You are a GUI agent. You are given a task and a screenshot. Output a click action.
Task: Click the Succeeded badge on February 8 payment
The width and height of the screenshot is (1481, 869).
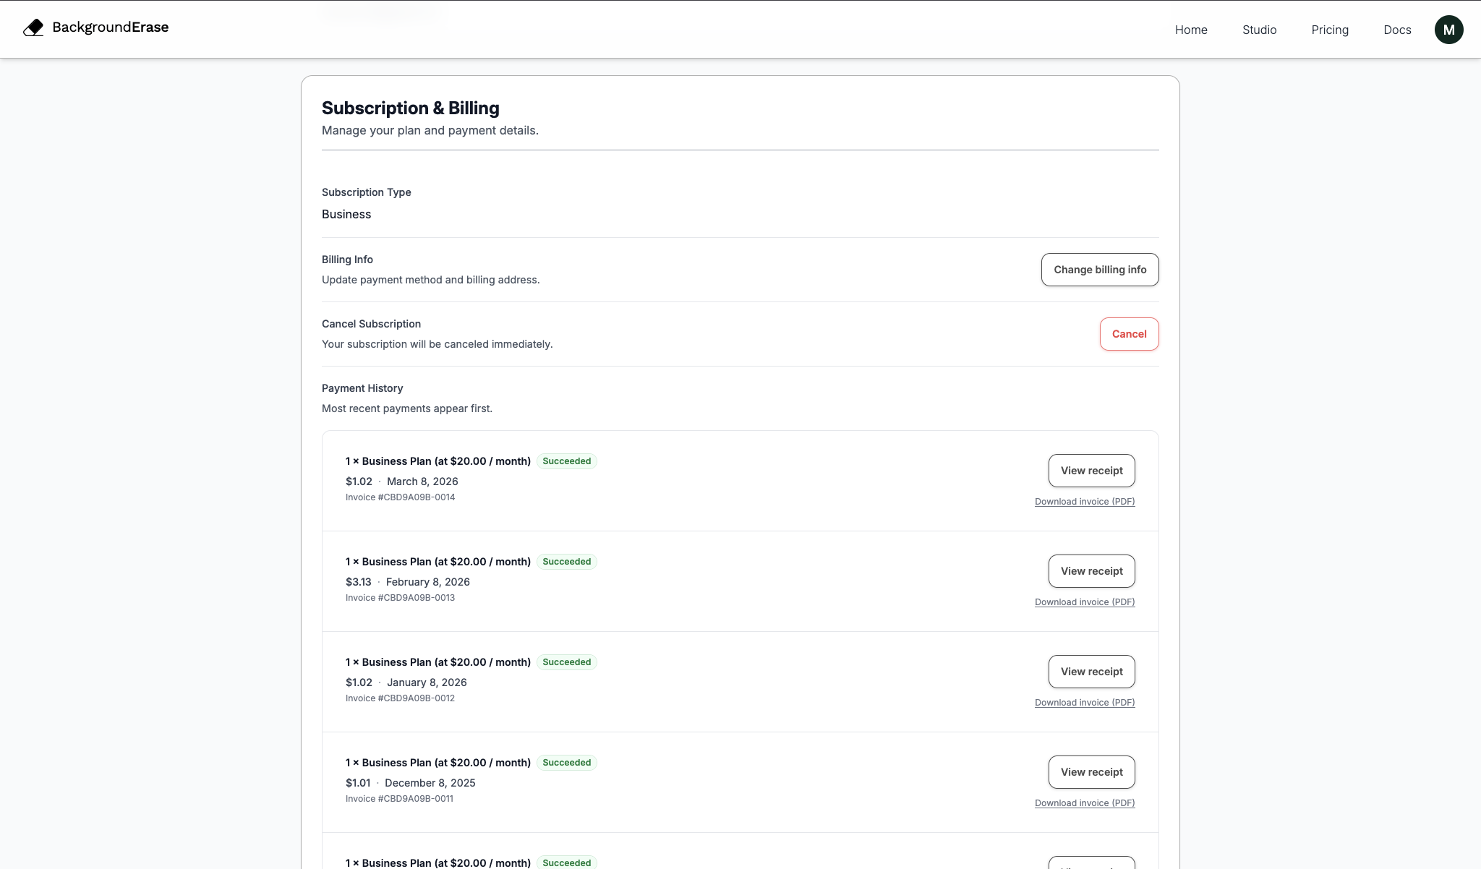pos(567,562)
